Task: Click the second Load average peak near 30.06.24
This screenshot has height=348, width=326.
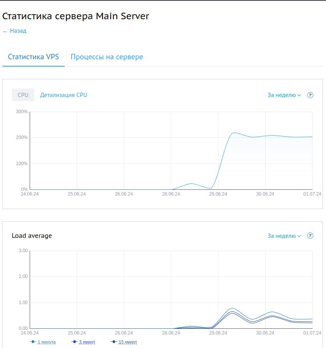Action: click(x=272, y=312)
